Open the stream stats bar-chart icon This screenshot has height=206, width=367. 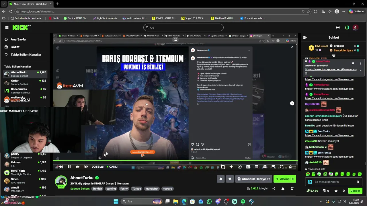pyautogui.click(x=248, y=167)
